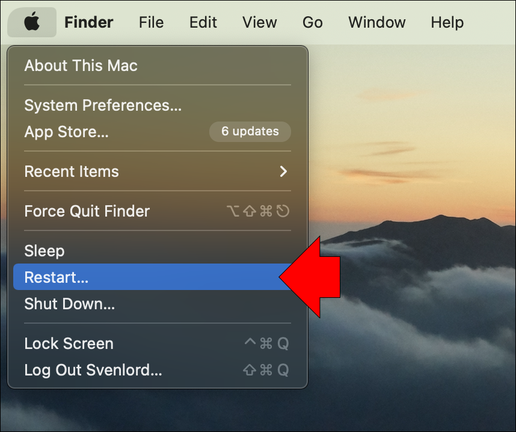Expand the Recent Items submenu

point(72,171)
